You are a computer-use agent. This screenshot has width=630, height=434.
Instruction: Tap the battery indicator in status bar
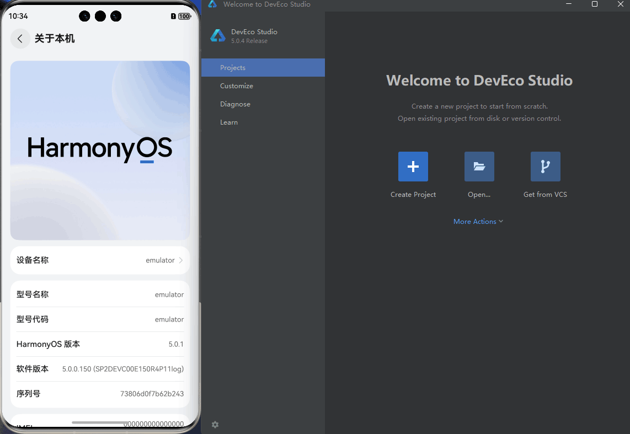click(184, 17)
